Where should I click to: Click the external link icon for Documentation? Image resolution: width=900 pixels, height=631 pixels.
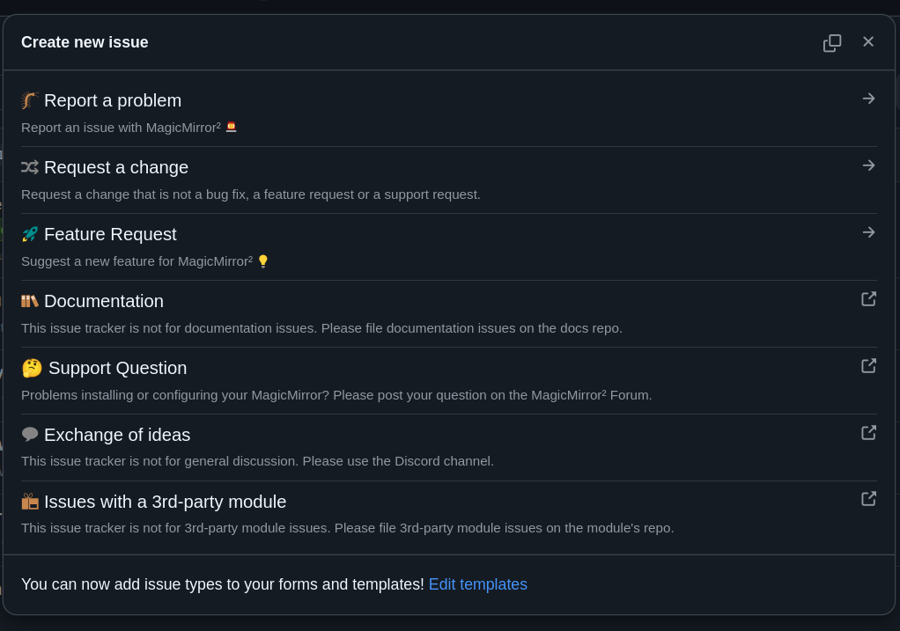(x=868, y=299)
